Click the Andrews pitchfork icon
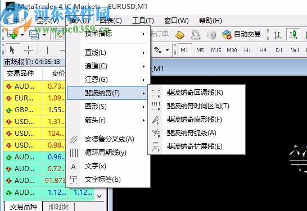Image resolution: width=307 pixels, height=211 pixels. (x=74, y=140)
